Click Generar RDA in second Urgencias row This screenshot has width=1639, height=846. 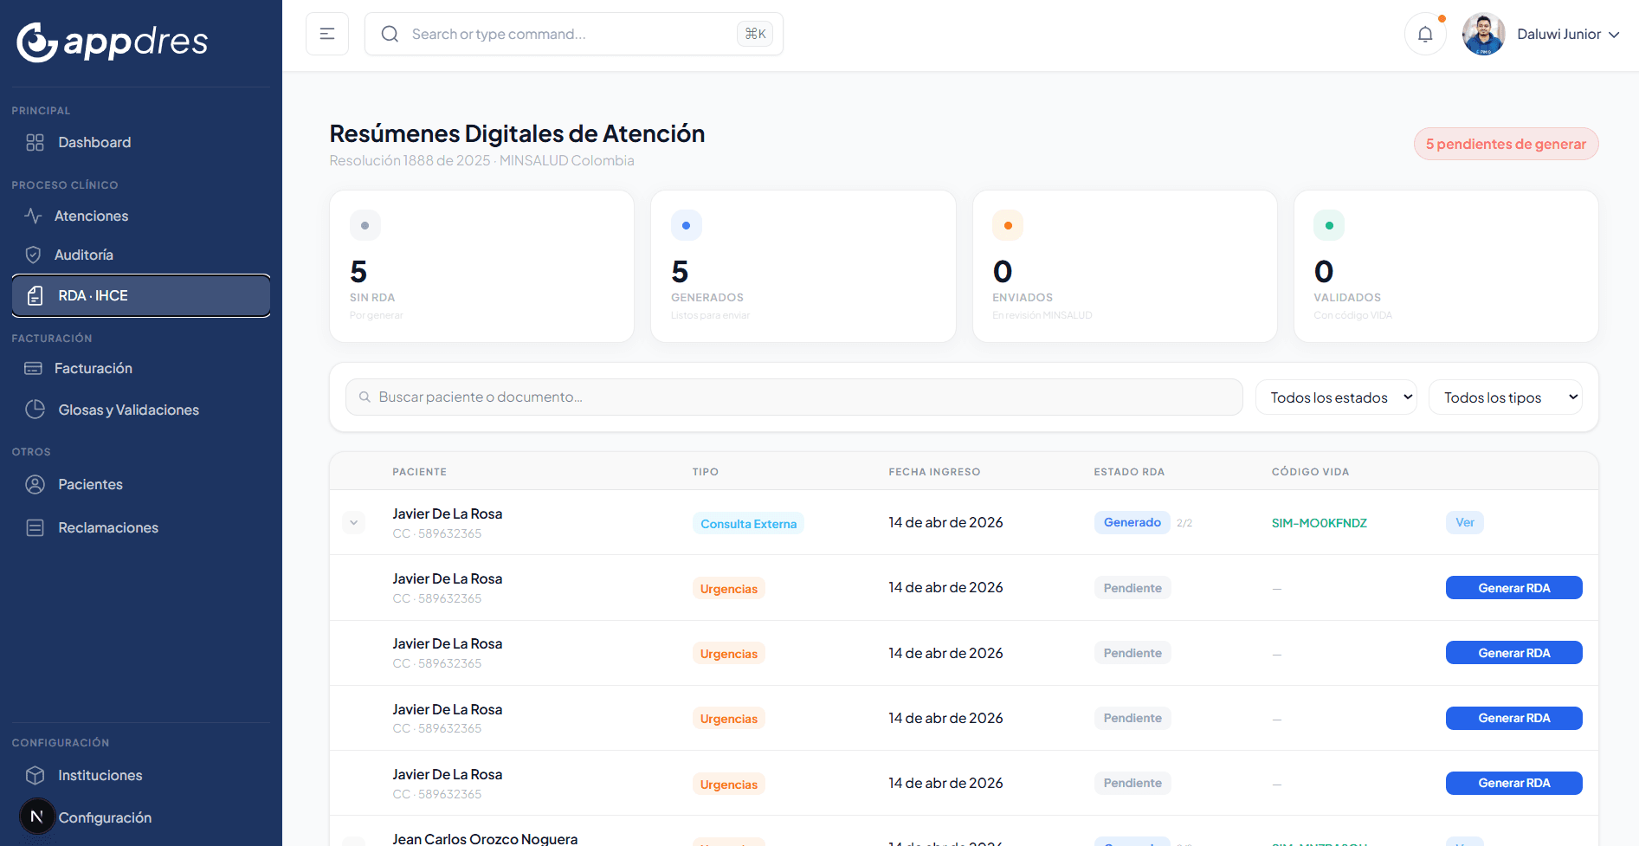pos(1513,653)
